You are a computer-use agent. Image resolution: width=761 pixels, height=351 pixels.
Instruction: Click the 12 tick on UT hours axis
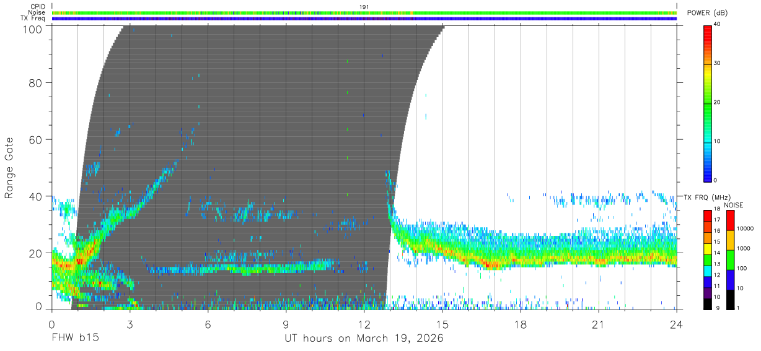pos(364,324)
